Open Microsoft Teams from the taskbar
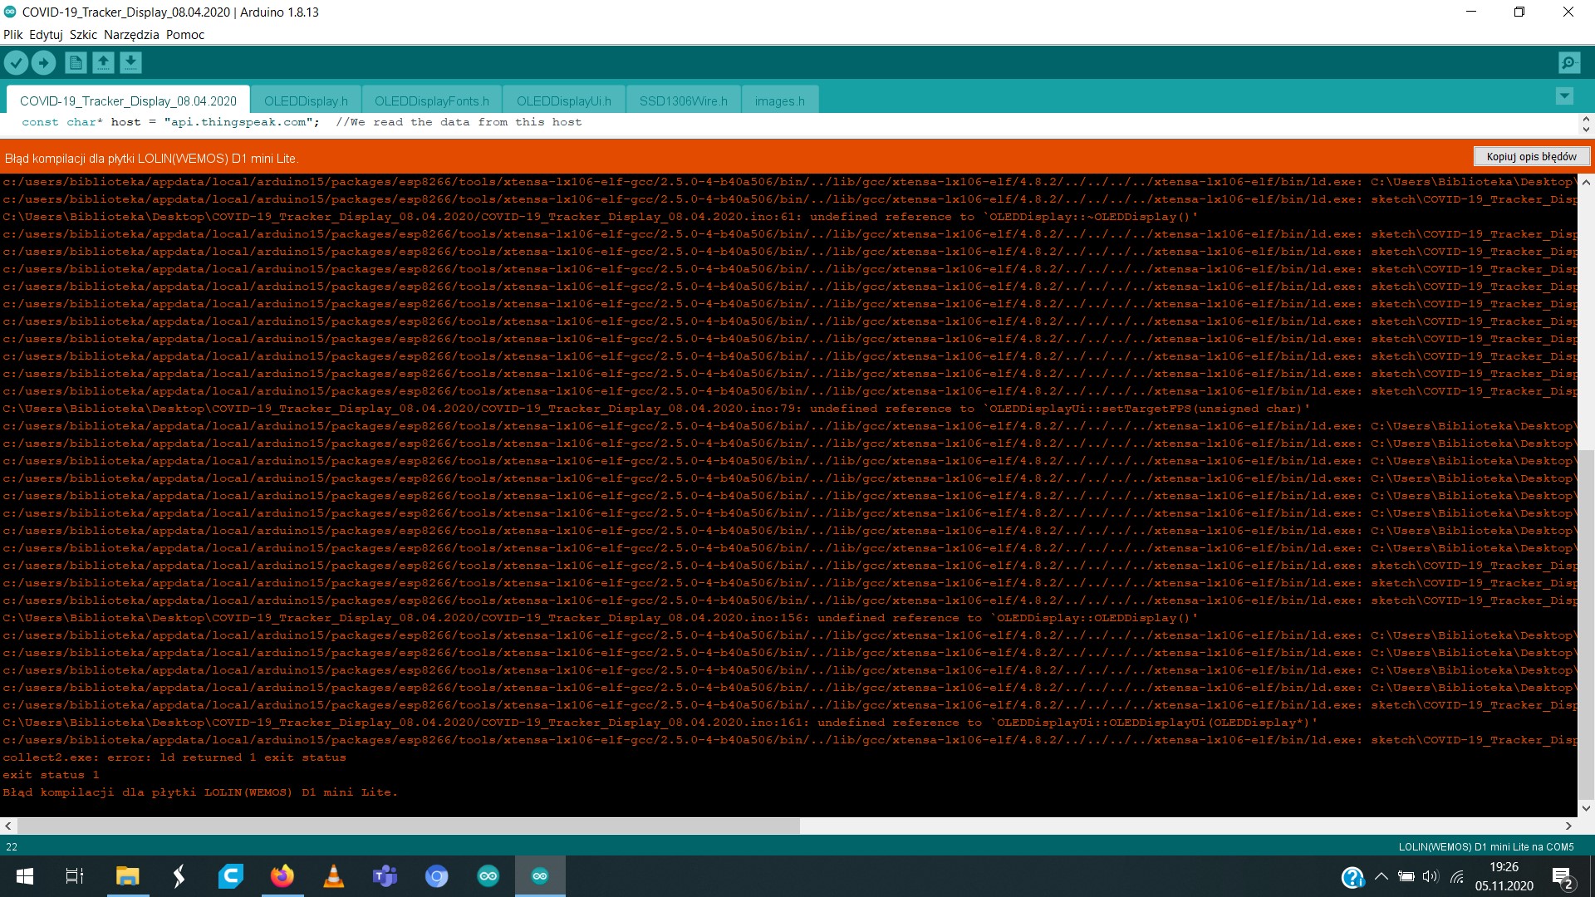 tap(385, 876)
